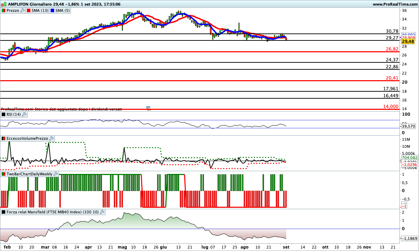Click the 'apr' label on time axis
Viewport: 419px width, 251px height.
pyautogui.click(x=89, y=246)
